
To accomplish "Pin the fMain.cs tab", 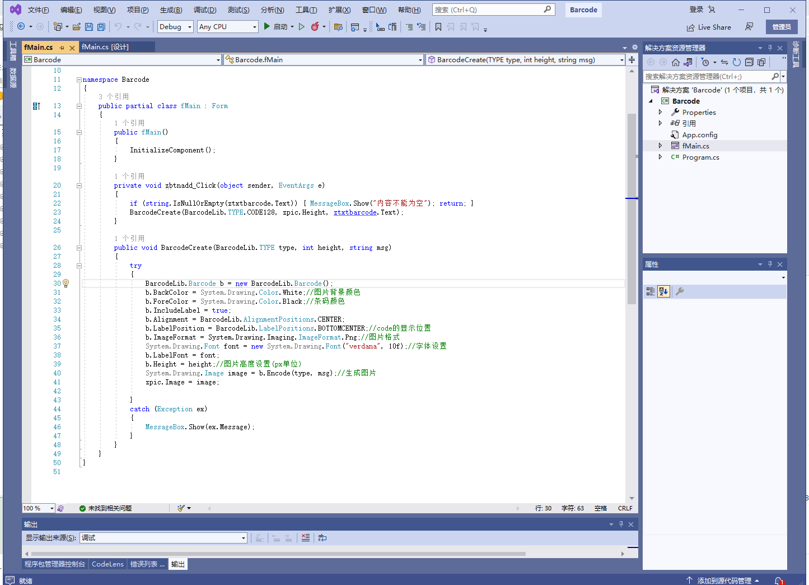I will coord(62,48).
